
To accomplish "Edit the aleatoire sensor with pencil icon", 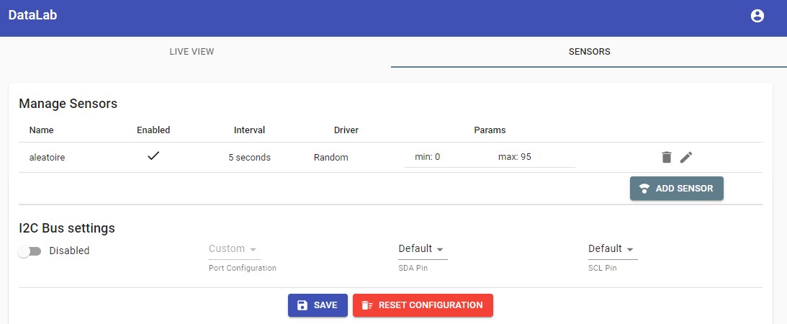I will (686, 157).
